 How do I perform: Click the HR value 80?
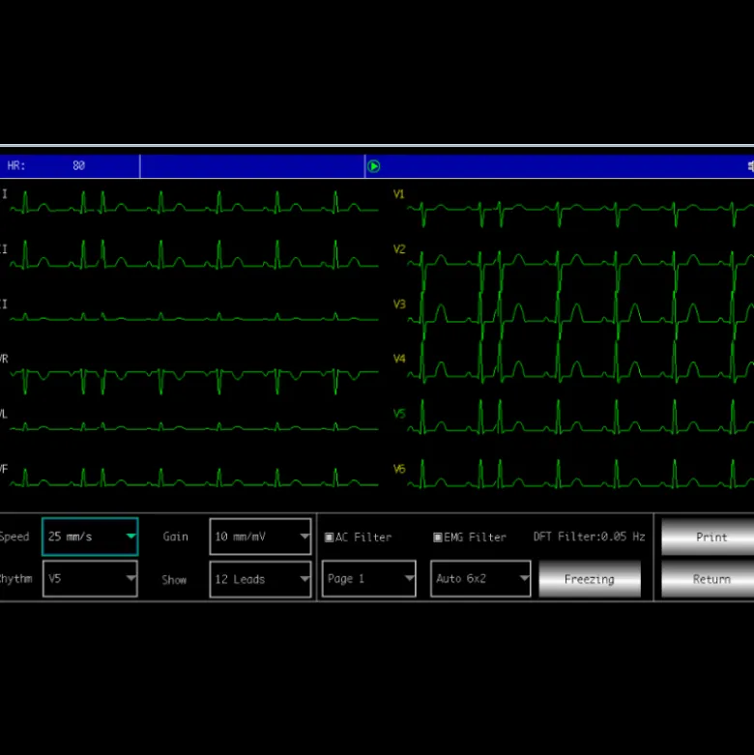[79, 165]
